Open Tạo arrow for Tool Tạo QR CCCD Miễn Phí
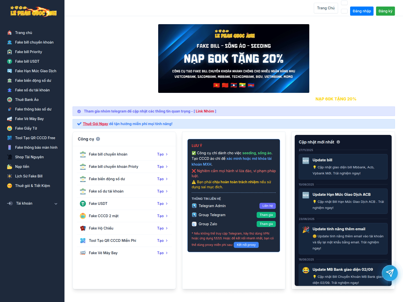The width and height of the screenshot is (403, 302). coord(162,241)
